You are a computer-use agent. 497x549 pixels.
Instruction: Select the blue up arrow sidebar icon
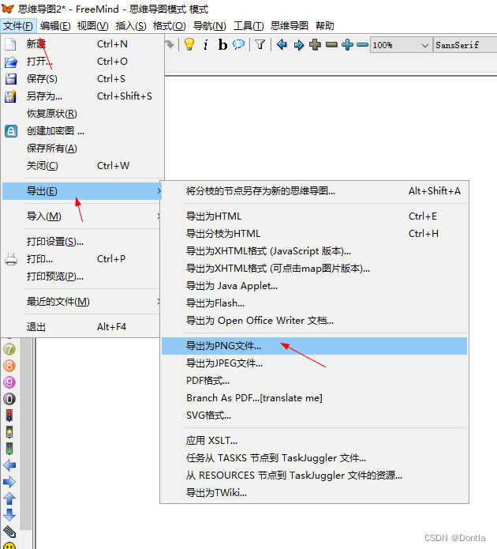(9, 498)
